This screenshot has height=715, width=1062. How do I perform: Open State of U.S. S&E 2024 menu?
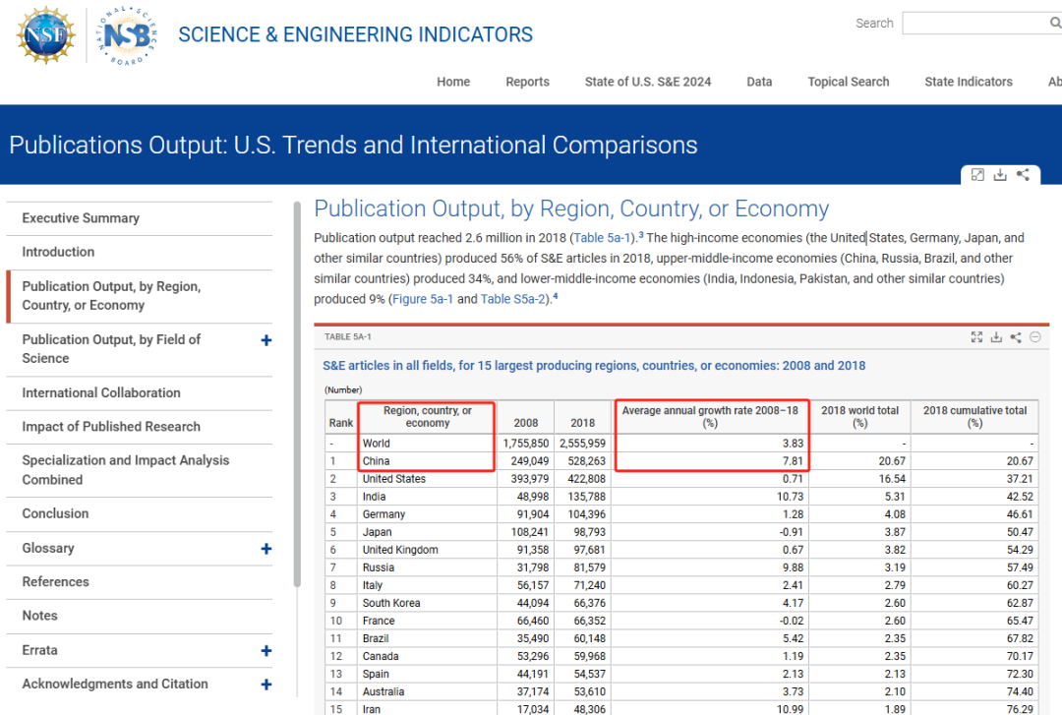(647, 82)
